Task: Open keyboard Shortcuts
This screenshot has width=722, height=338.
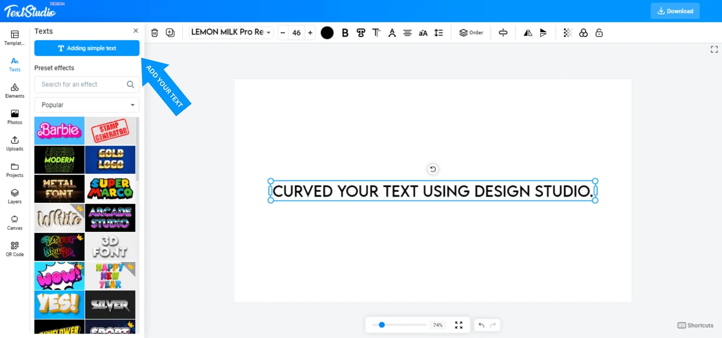Action: 695,325
